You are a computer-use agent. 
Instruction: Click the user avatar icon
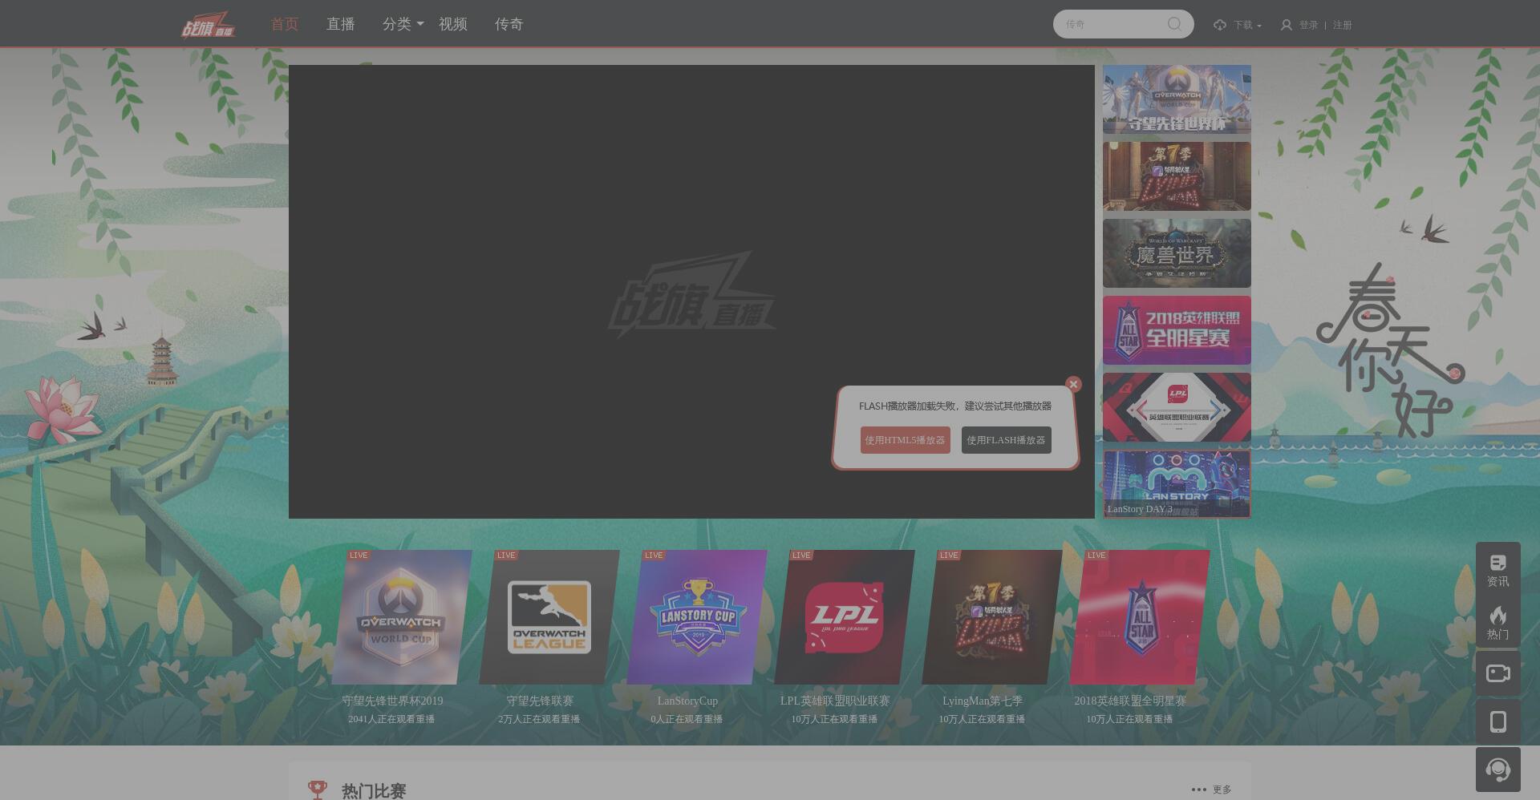(x=1286, y=25)
